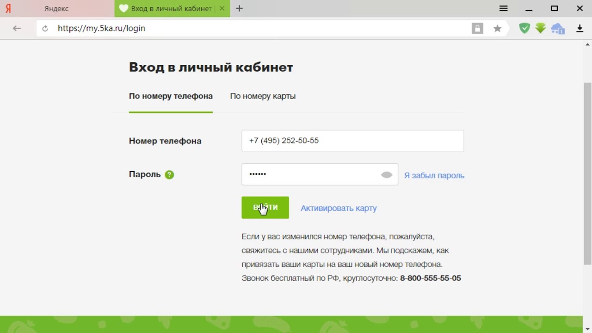Click the address bar URL my.5ka.ru/login
This screenshot has width=592, height=333.
101,28
